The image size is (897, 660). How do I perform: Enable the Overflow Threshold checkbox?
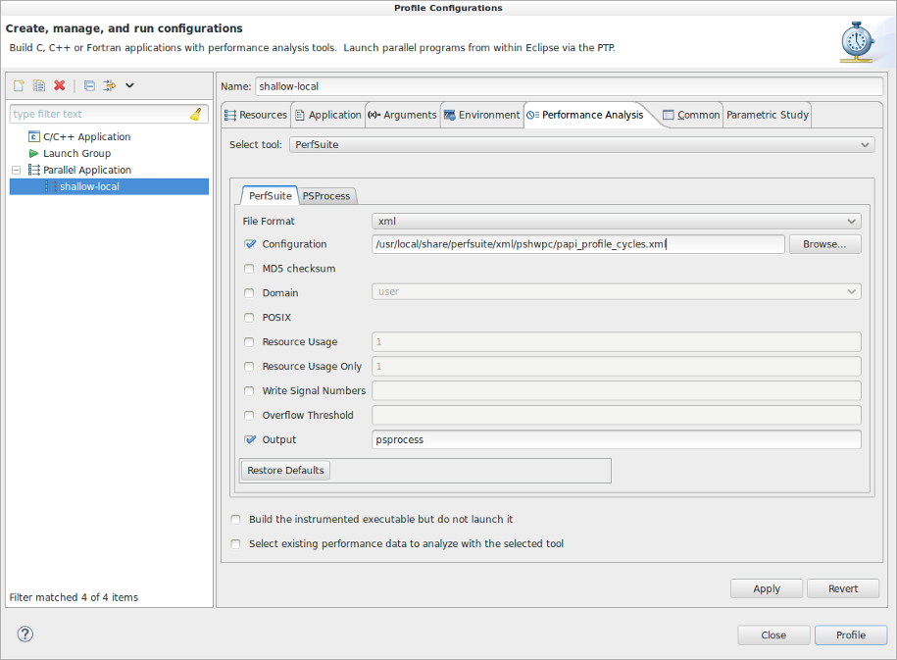coord(249,416)
